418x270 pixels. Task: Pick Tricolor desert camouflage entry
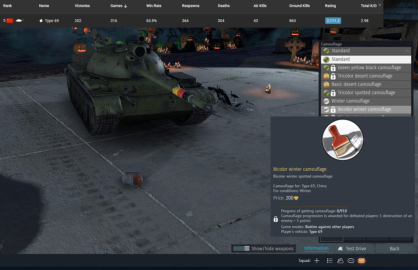(x=366, y=76)
